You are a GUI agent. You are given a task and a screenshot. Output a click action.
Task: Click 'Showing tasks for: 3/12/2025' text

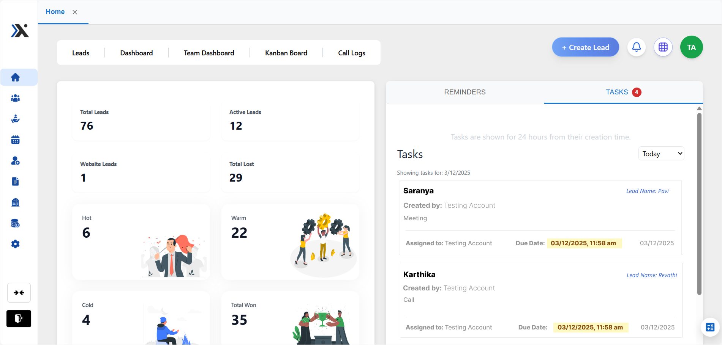[x=433, y=173]
